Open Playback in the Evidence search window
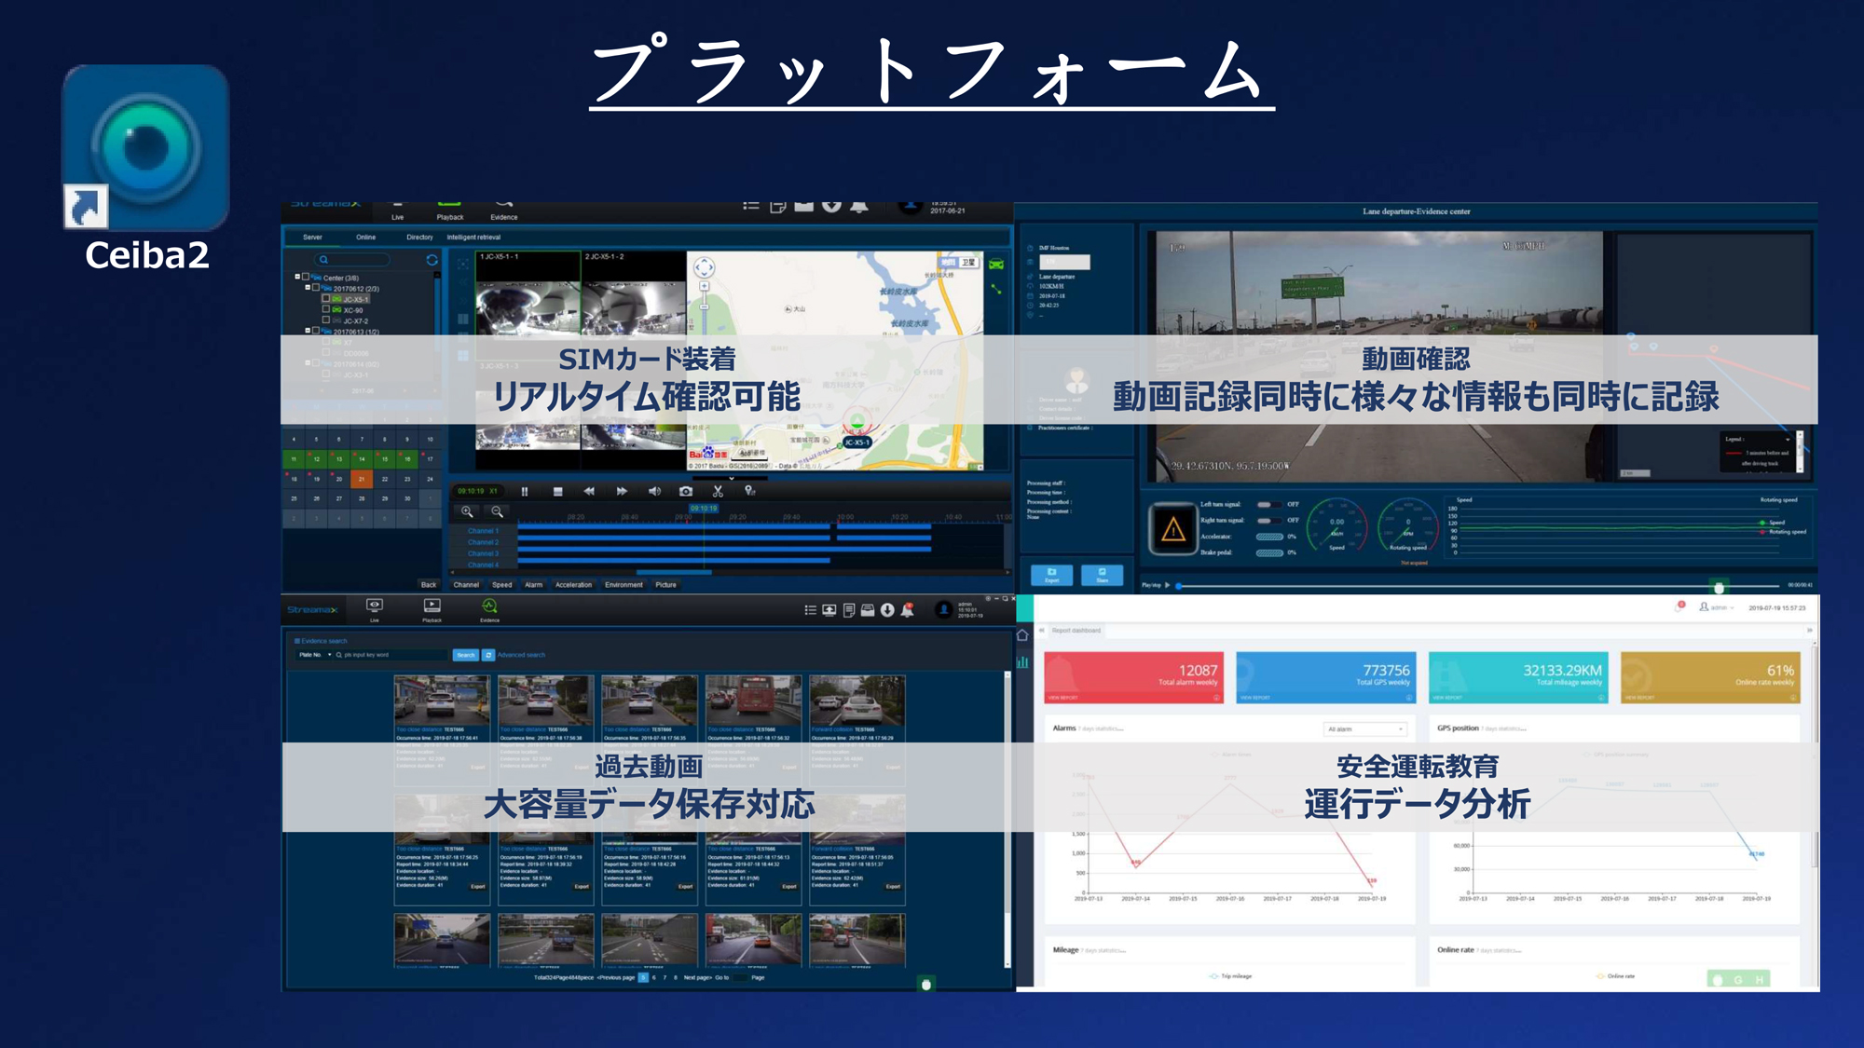 coord(432,609)
